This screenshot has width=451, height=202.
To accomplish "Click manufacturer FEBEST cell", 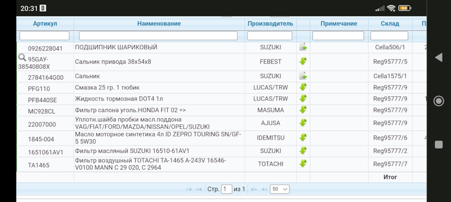I will pos(271,62).
